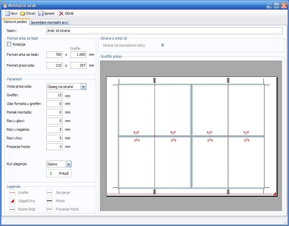Switch to Spremljeni montažni arci tab
Viewport: 289px width, 226px height.
49,22
